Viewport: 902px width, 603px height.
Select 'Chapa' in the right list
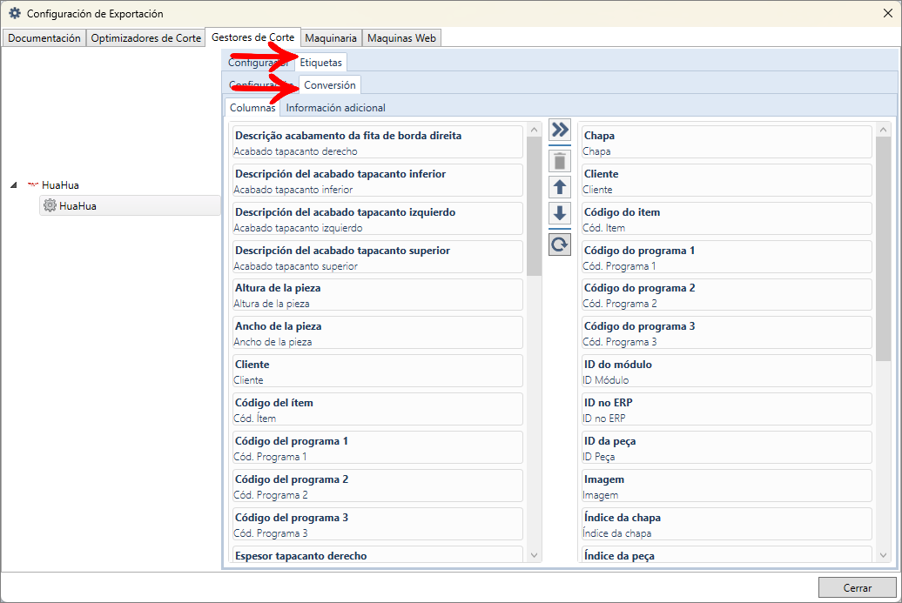coord(726,142)
